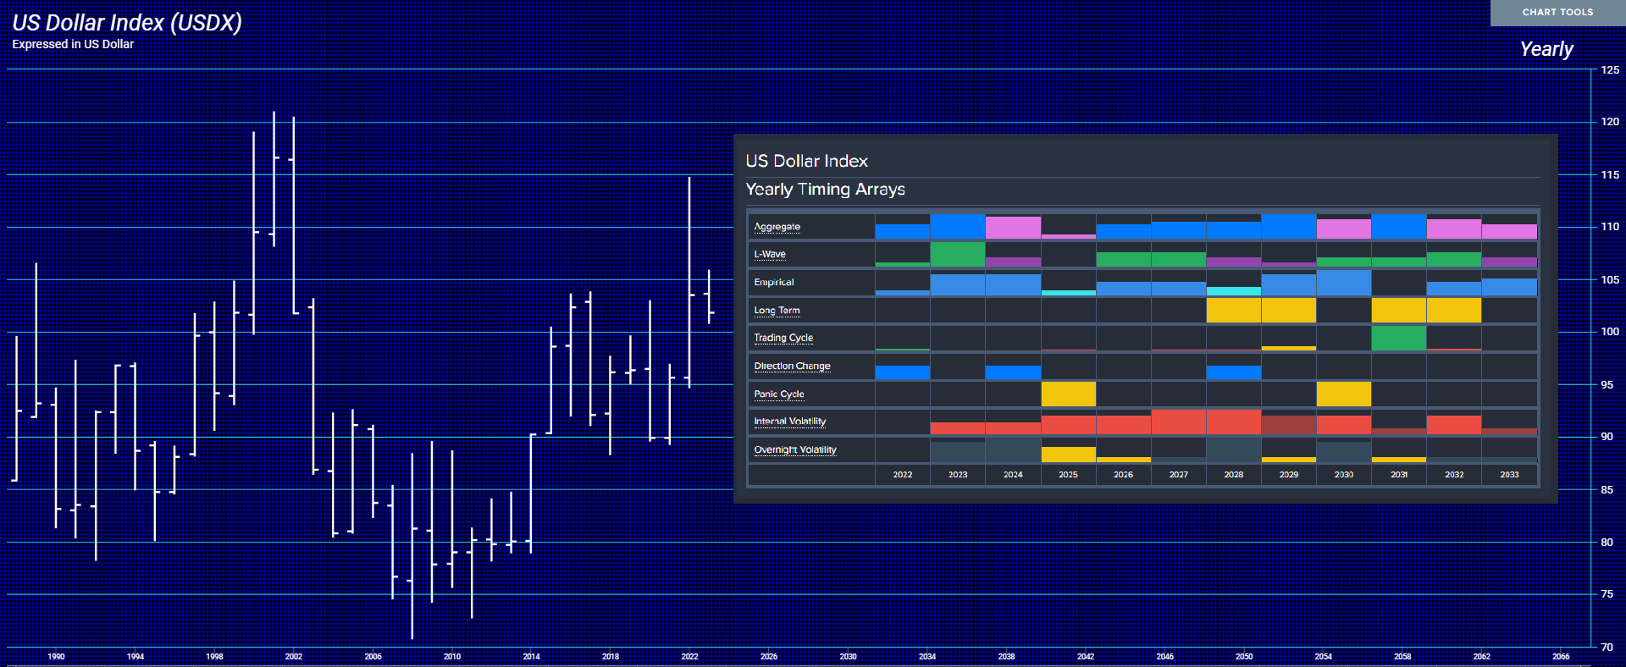
Task: Click the Yearly timeframe label
Action: pyautogui.click(x=1546, y=49)
